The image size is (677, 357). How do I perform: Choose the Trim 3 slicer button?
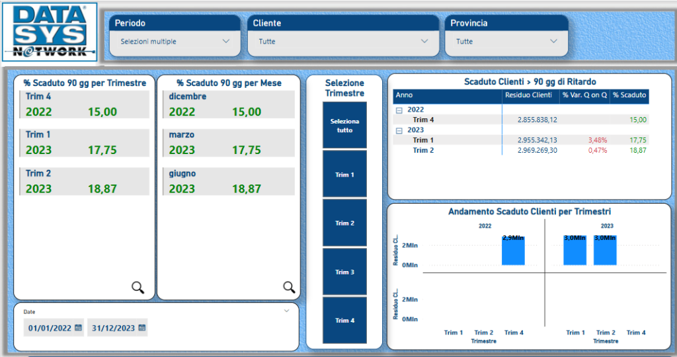pyautogui.click(x=344, y=272)
